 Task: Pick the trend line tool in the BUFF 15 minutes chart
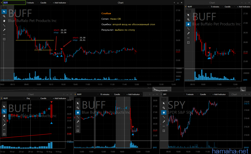pos(78,117)
